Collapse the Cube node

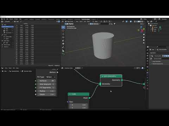click(x=70, y=94)
